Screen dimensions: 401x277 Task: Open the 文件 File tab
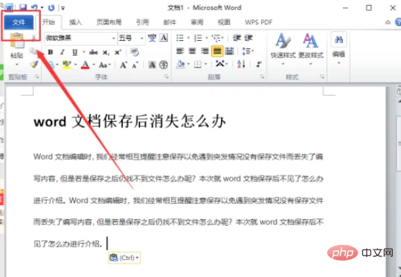tap(19, 22)
